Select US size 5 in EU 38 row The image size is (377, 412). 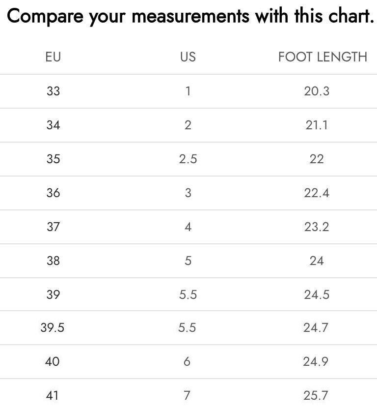pos(188,261)
